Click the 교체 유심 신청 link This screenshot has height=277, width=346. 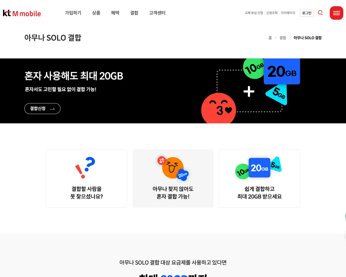pyautogui.click(x=254, y=13)
